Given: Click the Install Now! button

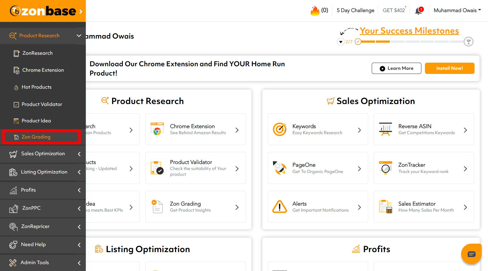Looking at the screenshot, I should click(x=450, y=68).
